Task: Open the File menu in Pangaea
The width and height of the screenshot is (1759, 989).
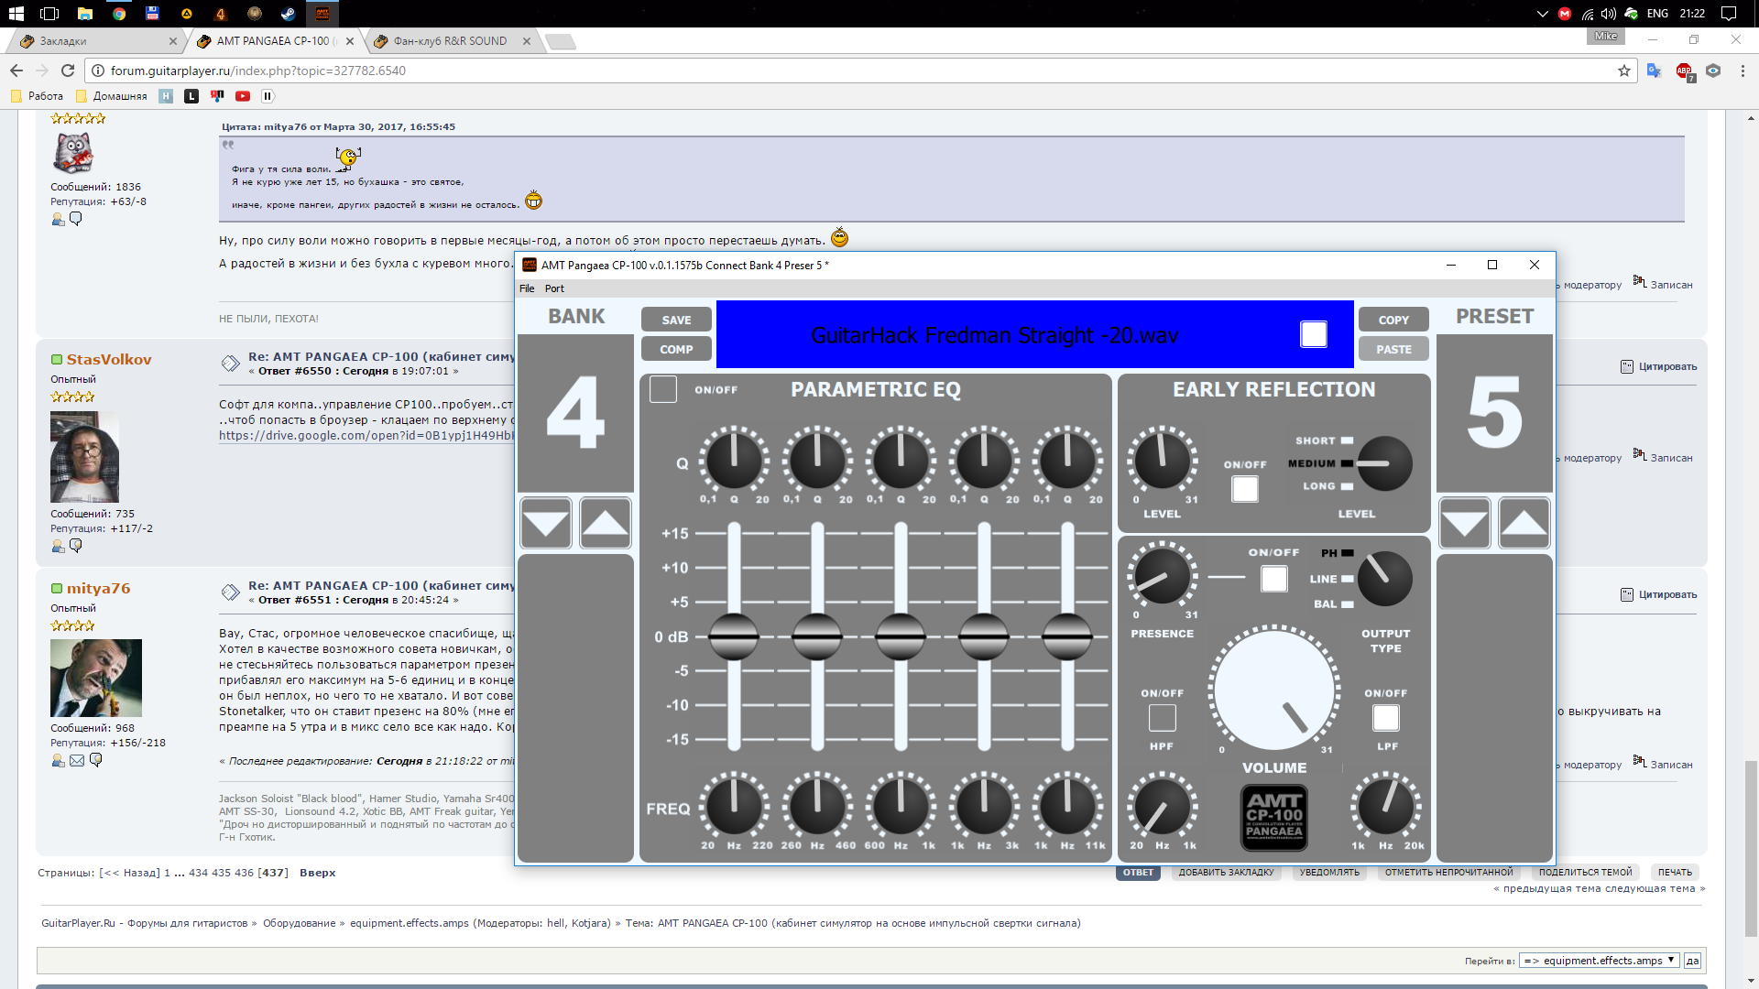Action: (527, 288)
